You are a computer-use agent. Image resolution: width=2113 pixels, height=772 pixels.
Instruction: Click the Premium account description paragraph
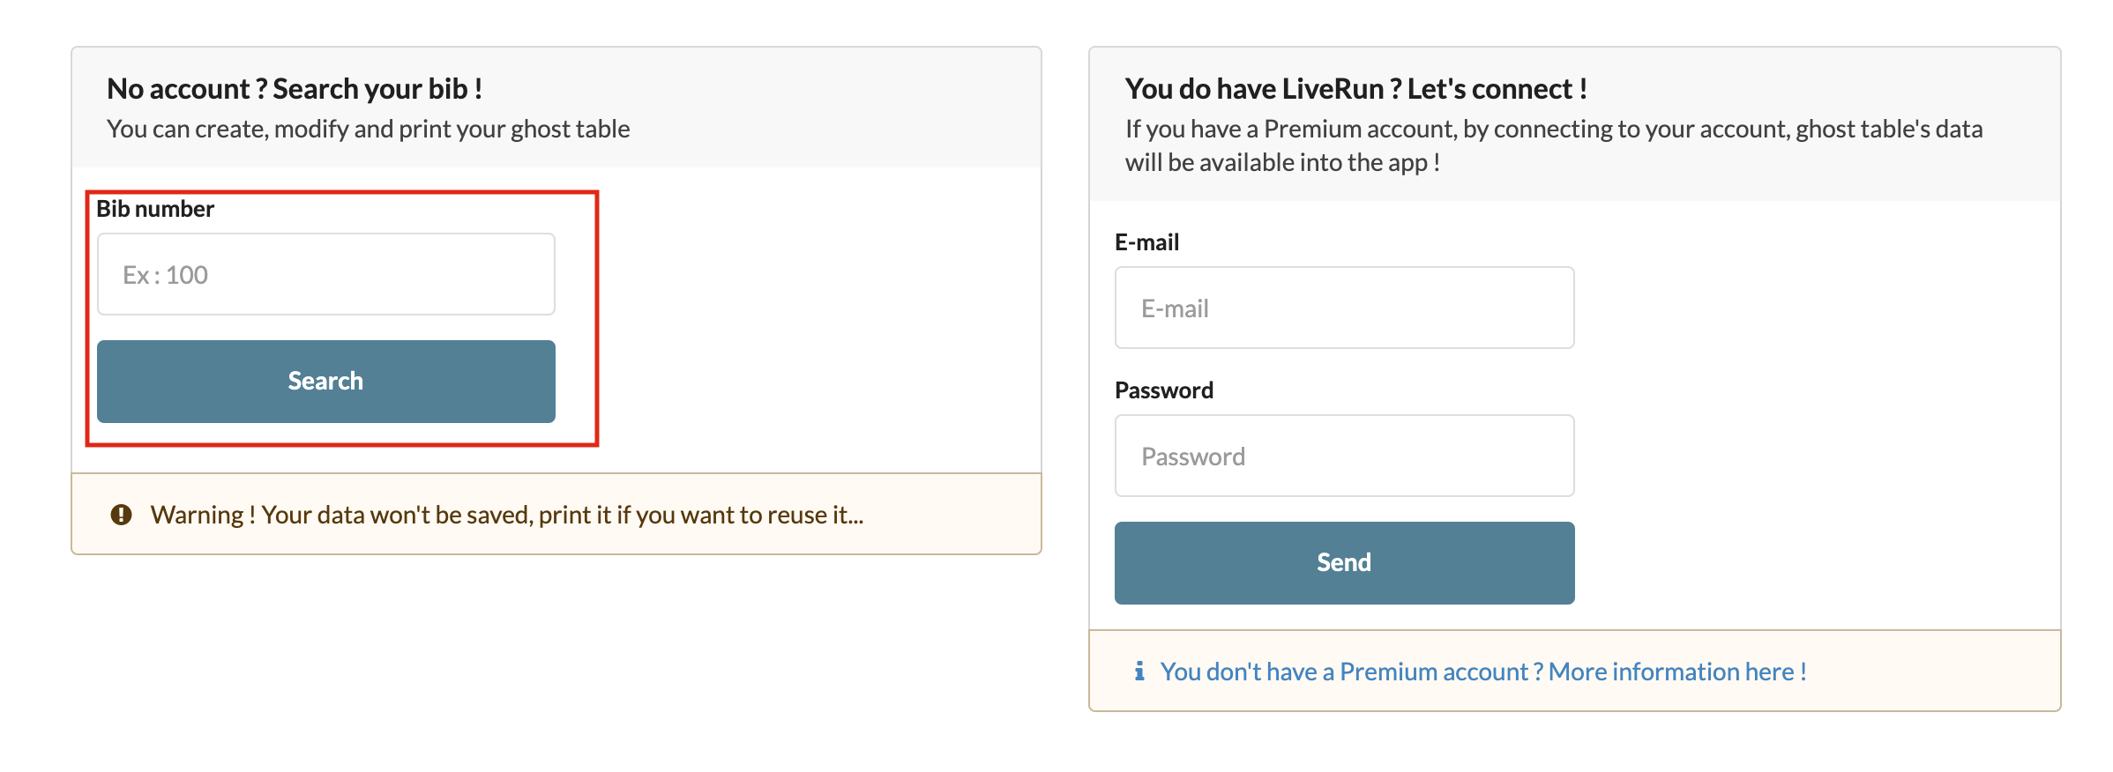[1552, 145]
